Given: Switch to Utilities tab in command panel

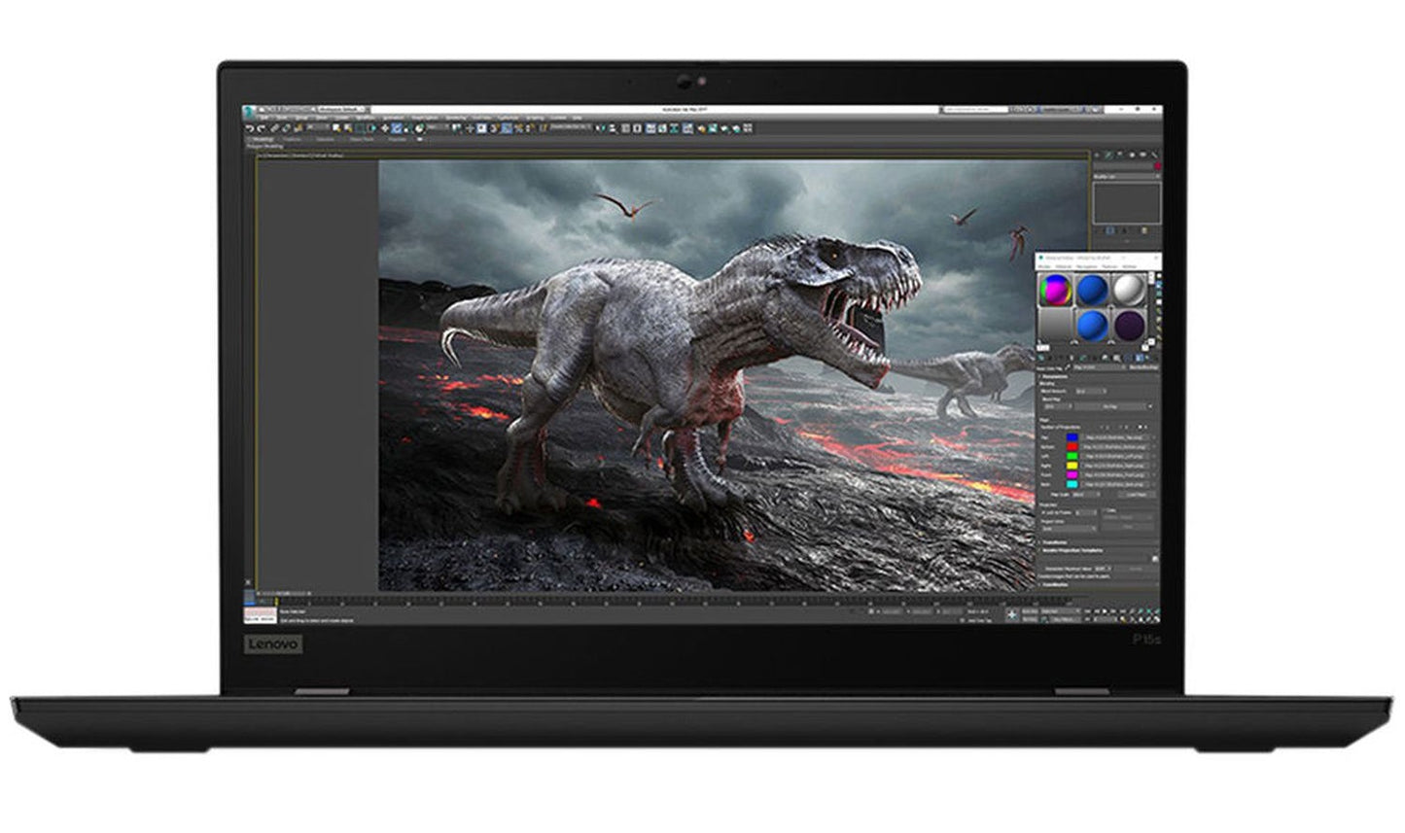Looking at the screenshot, I should 1154,155.
